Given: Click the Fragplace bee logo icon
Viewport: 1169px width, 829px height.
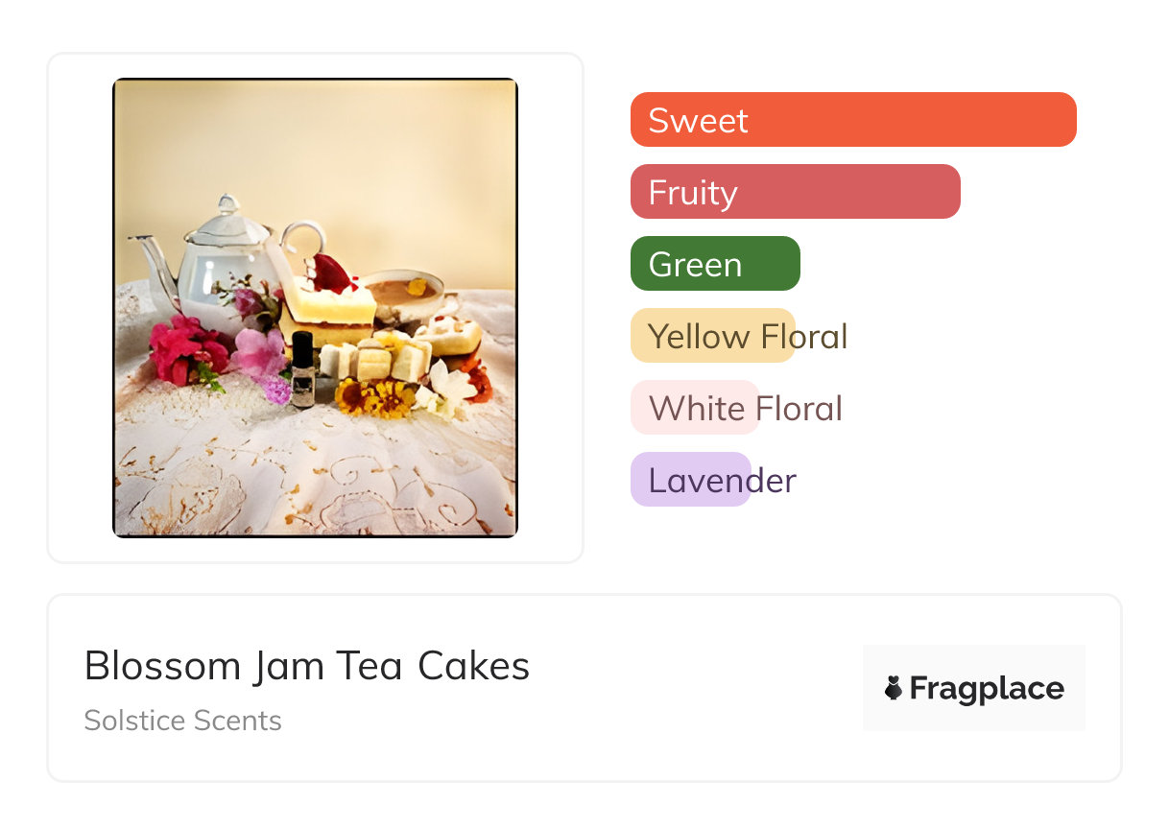Looking at the screenshot, I should point(894,688).
